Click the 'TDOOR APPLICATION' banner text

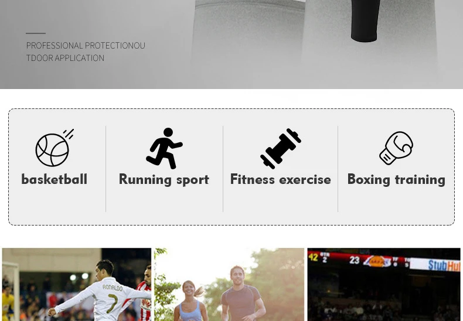pos(65,58)
